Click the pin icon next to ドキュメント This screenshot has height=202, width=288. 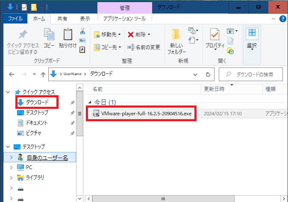click(x=73, y=123)
